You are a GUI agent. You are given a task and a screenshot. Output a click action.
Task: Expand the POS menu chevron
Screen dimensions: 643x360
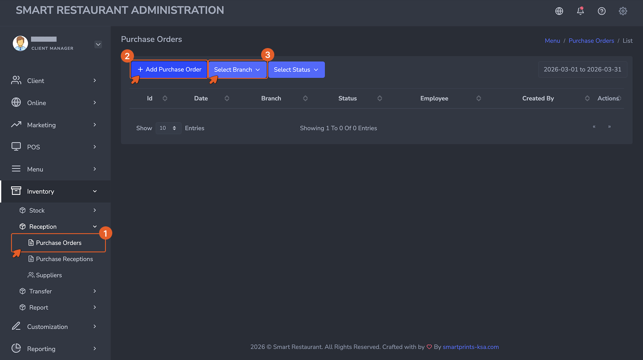(95, 147)
